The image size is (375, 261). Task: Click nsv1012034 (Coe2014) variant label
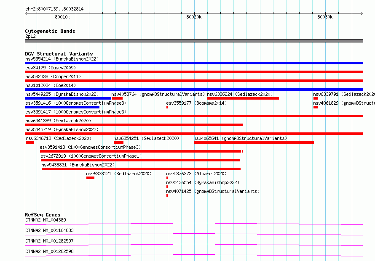(51, 85)
